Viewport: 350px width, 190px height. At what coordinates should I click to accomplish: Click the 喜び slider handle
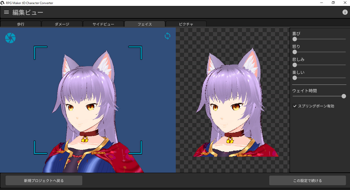[x=295, y=39]
